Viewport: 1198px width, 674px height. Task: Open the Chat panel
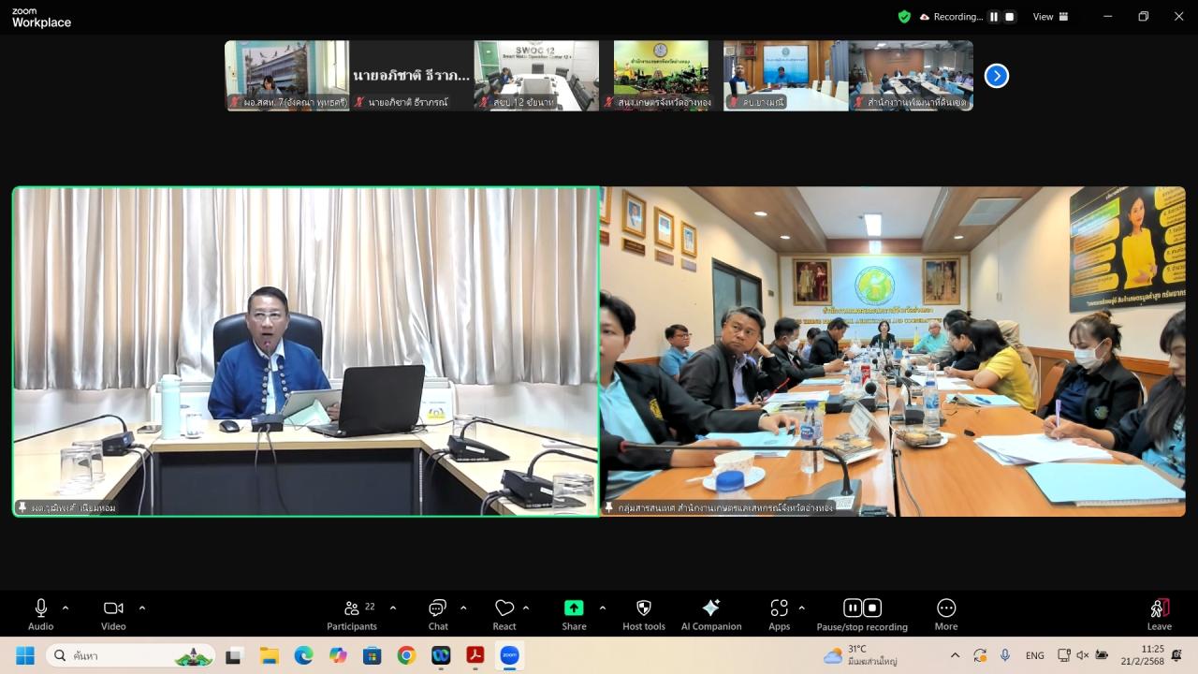pos(437,614)
